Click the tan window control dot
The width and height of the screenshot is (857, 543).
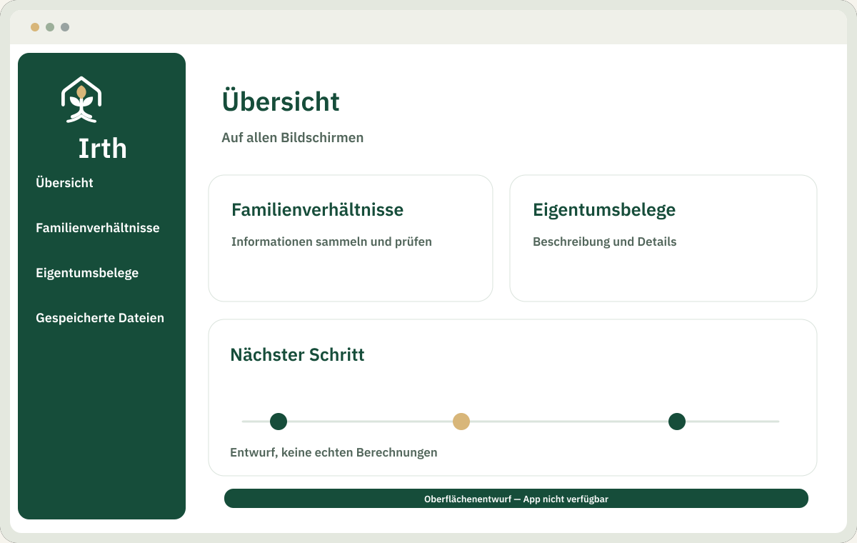[35, 27]
